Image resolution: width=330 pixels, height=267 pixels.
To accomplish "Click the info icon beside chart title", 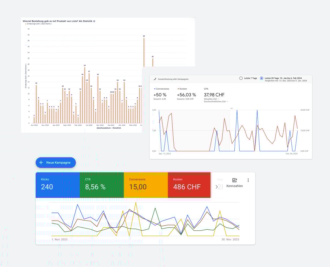I will 94,21.
